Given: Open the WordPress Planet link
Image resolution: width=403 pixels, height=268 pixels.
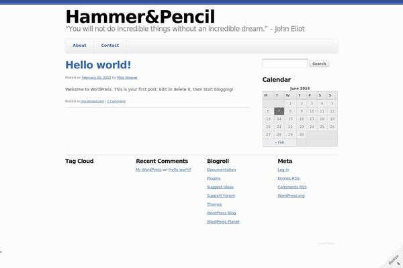Looking at the screenshot, I should pos(223,222).
